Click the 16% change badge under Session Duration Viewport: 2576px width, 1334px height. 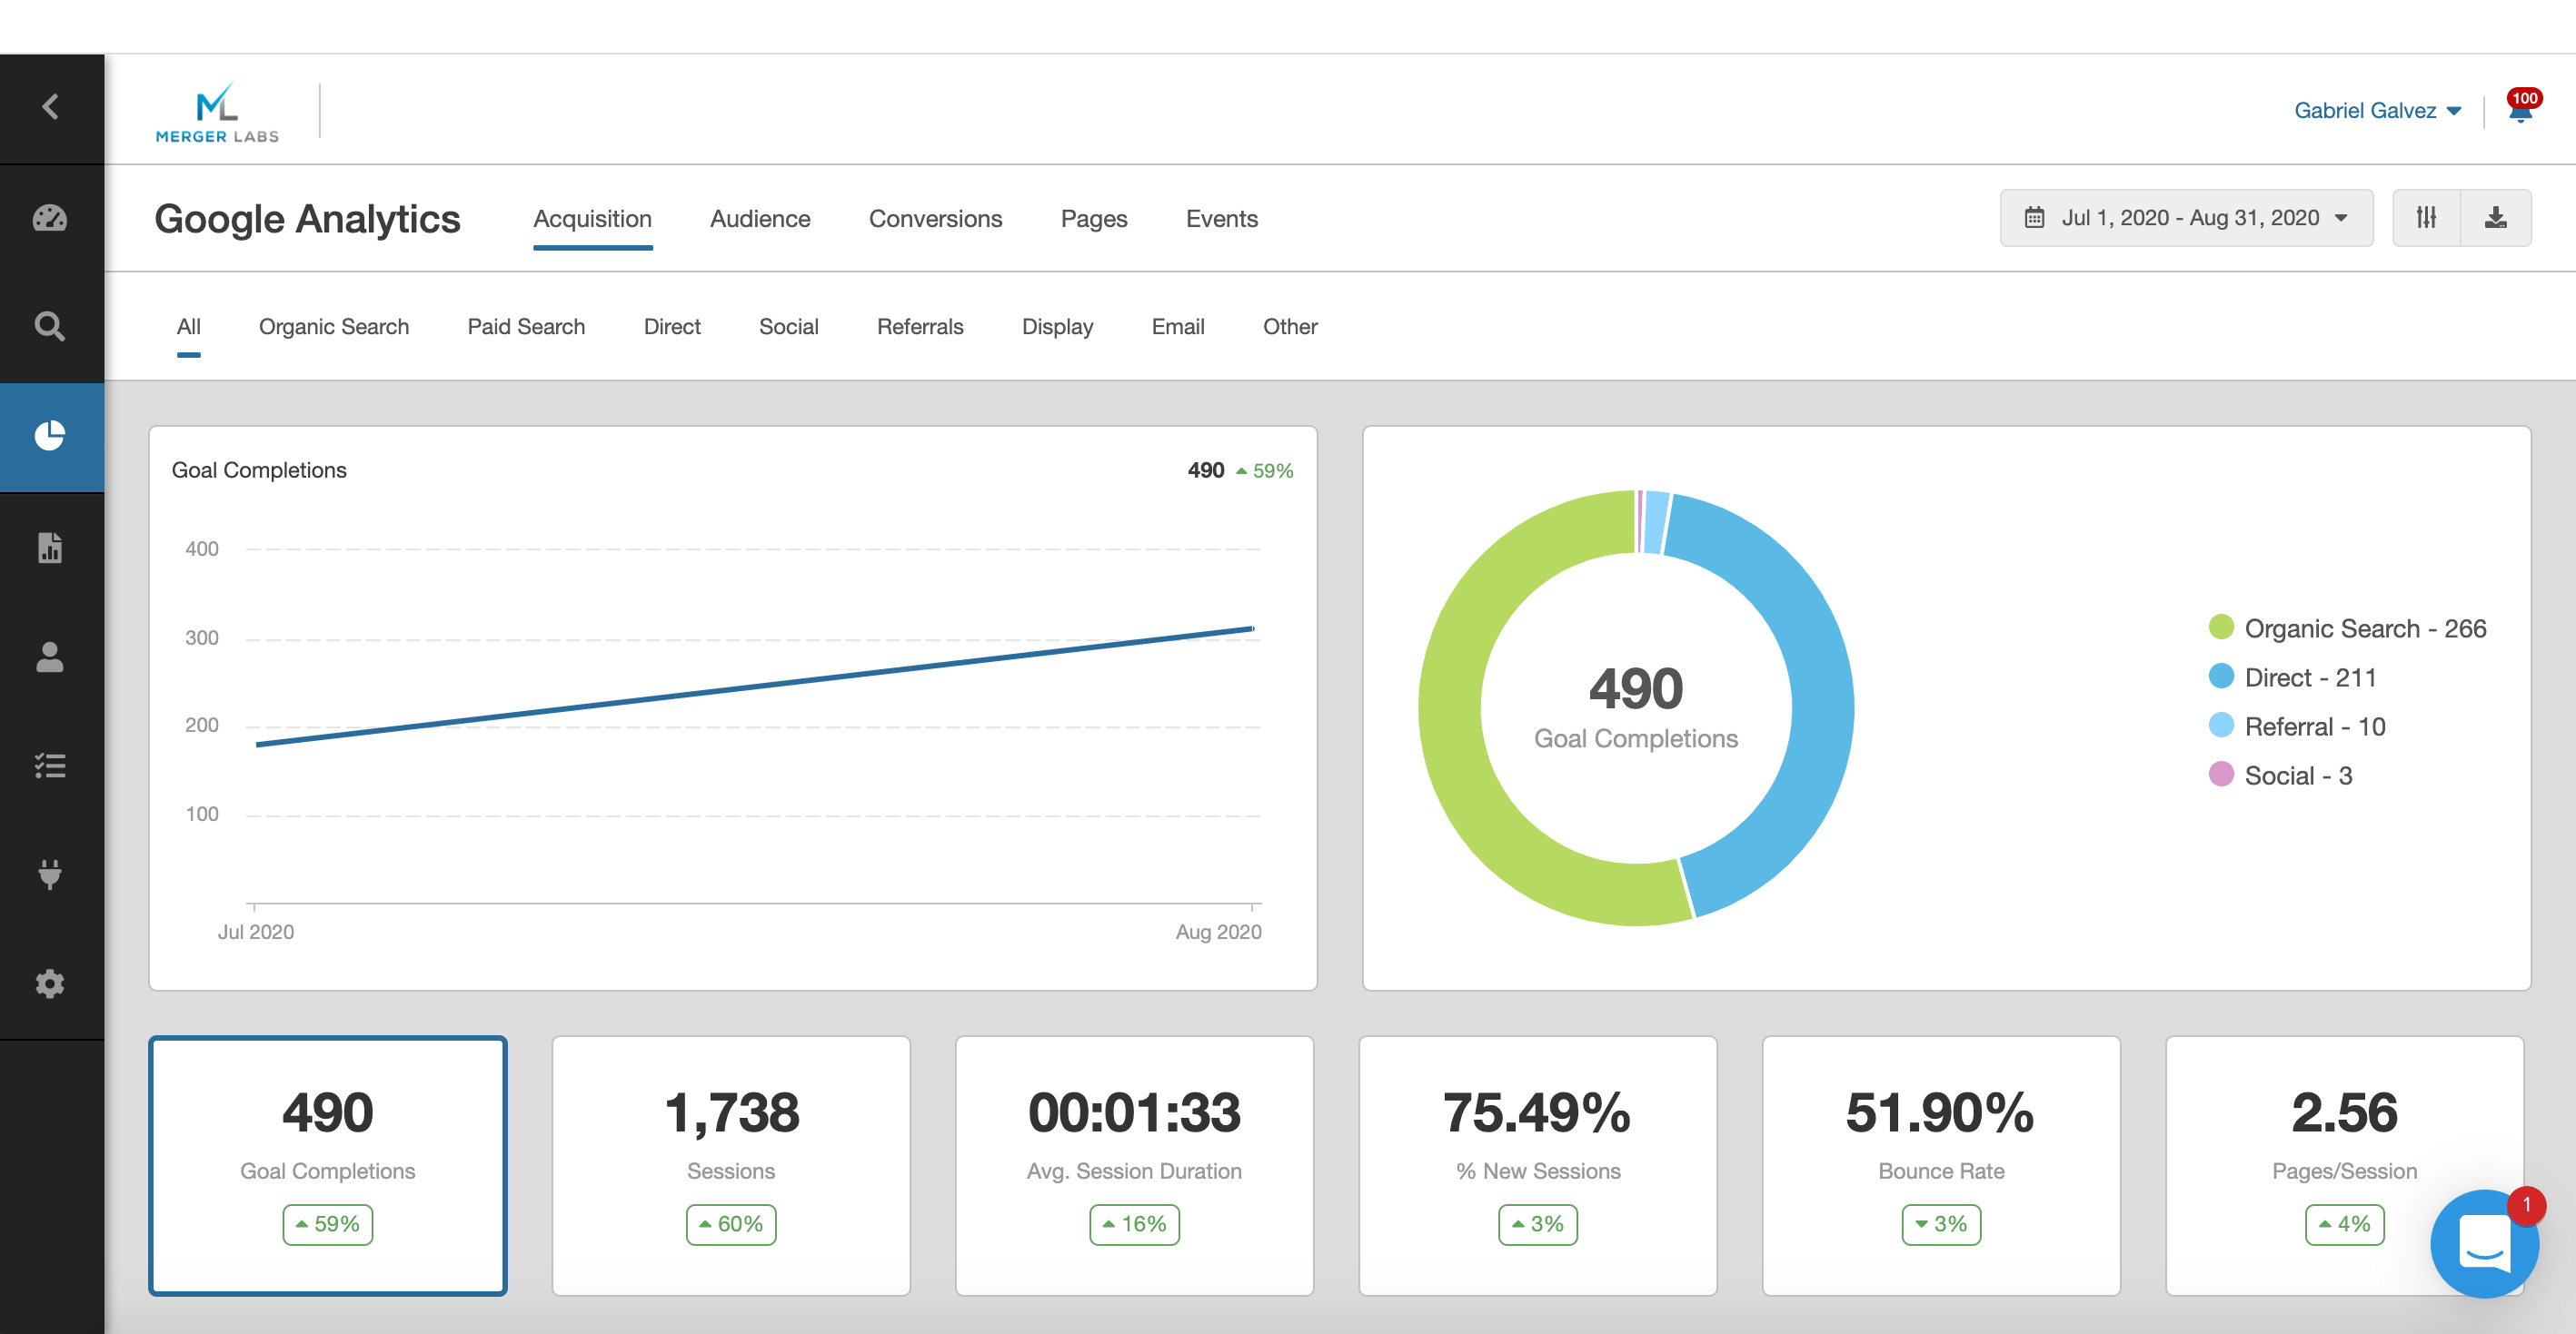coord(1134,1224)
